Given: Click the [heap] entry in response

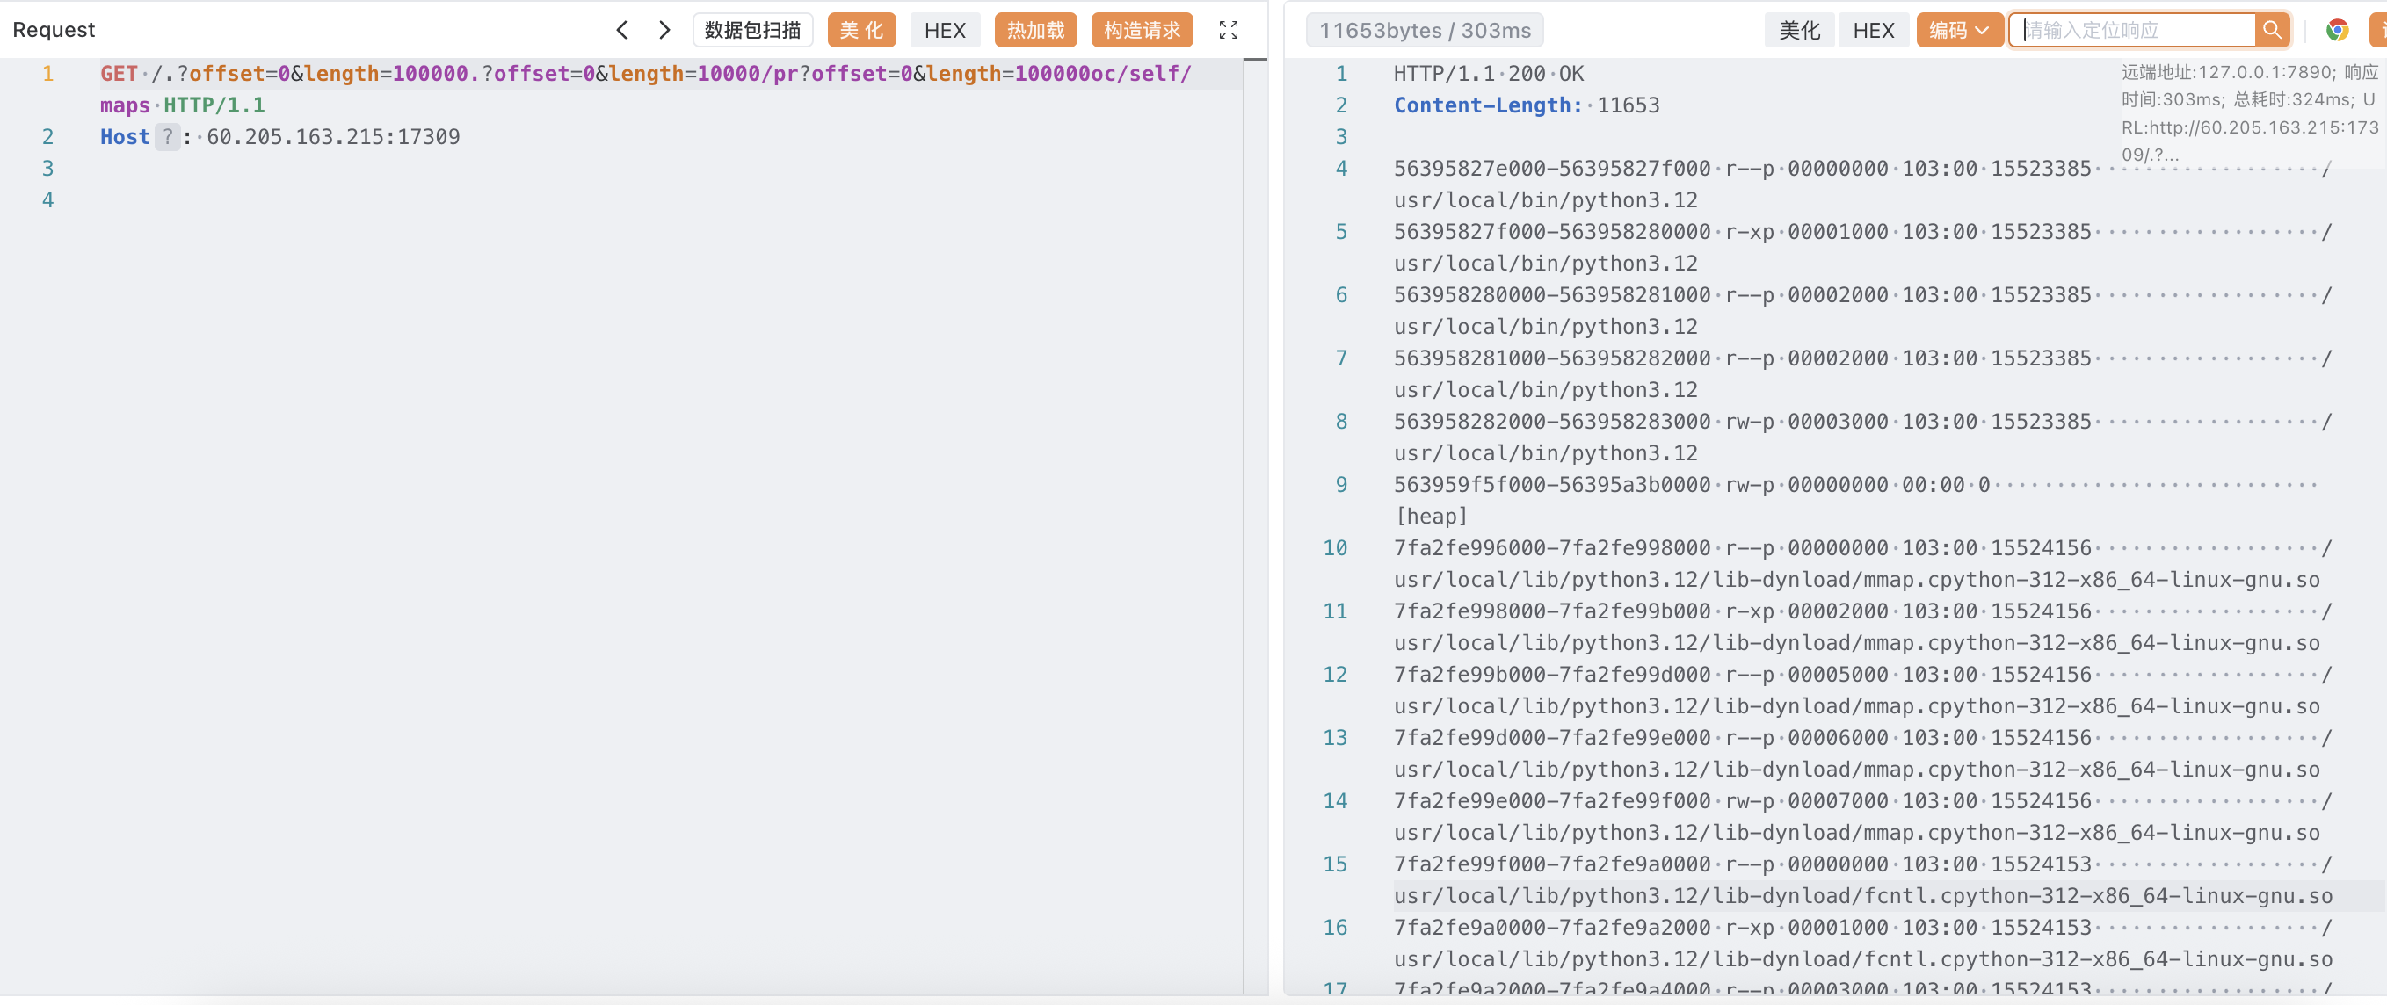Looking at the screenshot, I should 1432,517.
